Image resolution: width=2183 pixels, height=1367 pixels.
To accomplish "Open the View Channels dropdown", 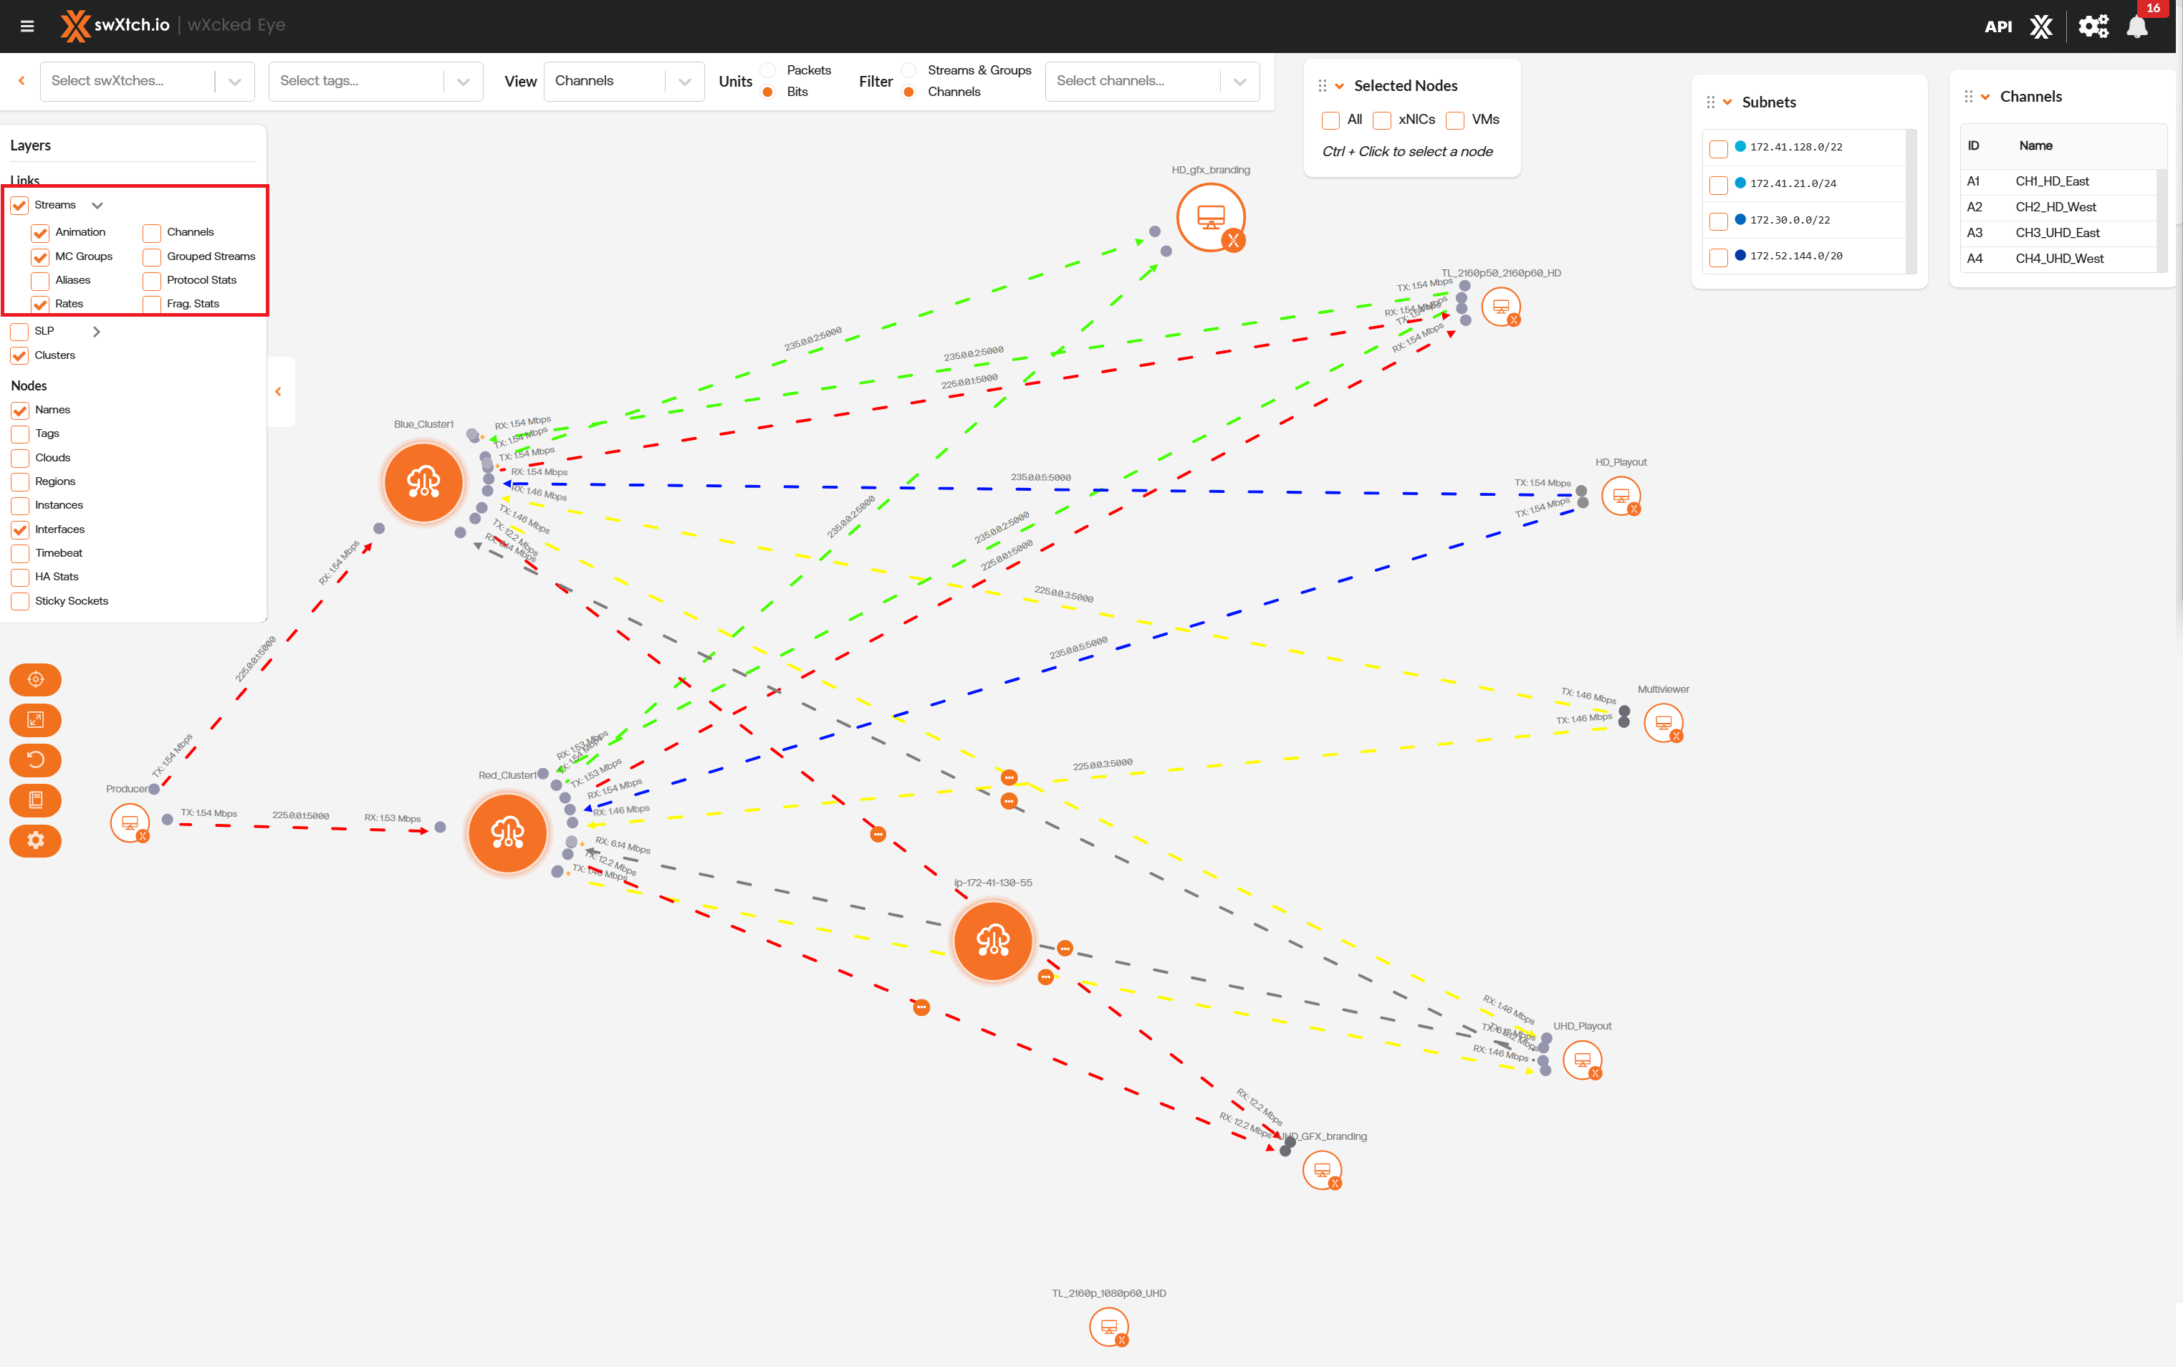I will pyautogui.click(x=624, y=82).
